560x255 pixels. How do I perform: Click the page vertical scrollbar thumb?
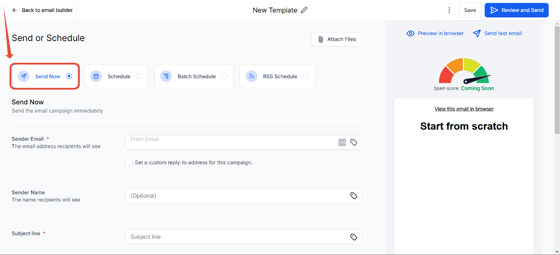coord(557,79)
